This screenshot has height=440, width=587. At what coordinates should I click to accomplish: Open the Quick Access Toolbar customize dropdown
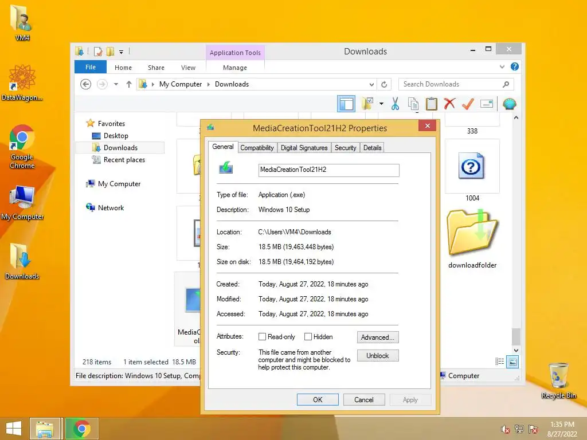click(x=122, y=52)
